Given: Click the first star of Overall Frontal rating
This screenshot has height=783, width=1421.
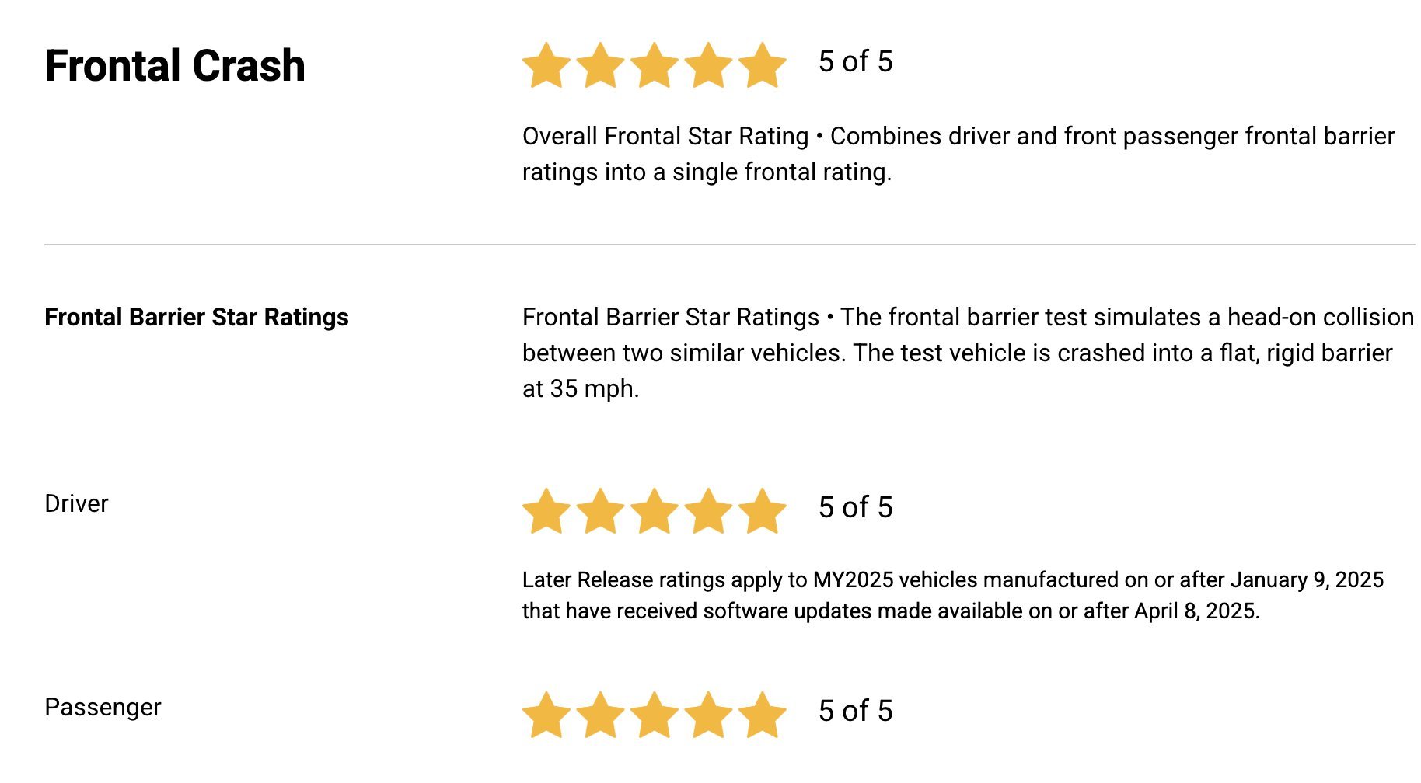Looking at the screenshot, I should 546,65.
